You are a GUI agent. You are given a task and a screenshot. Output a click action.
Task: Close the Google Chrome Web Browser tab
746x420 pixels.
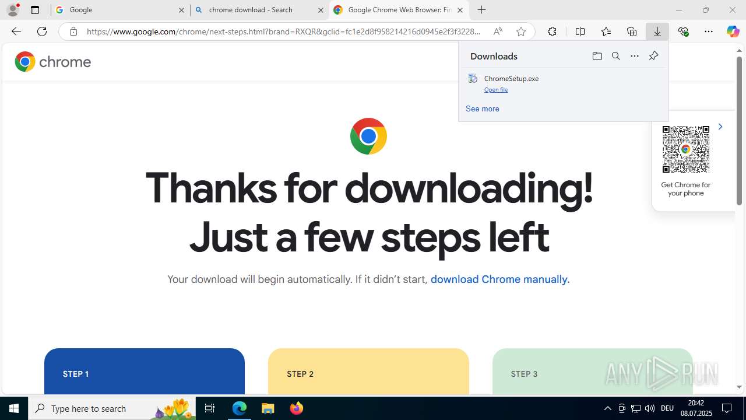point(460,10)
